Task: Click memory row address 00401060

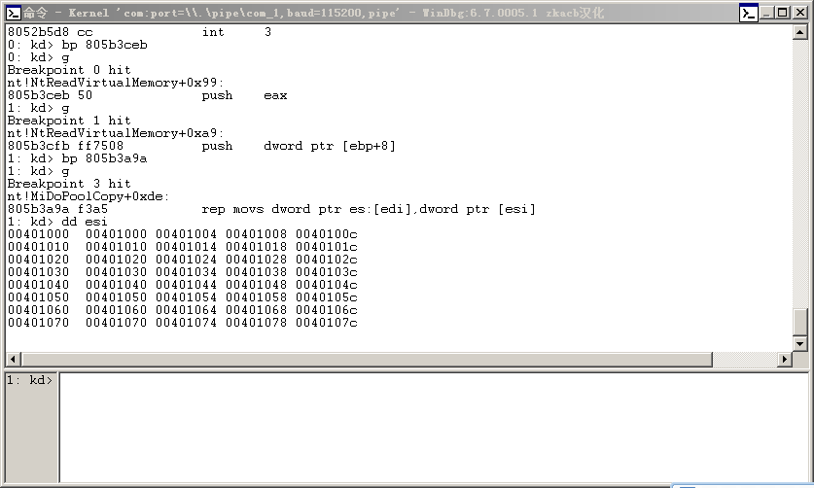Action: point(39,310)
